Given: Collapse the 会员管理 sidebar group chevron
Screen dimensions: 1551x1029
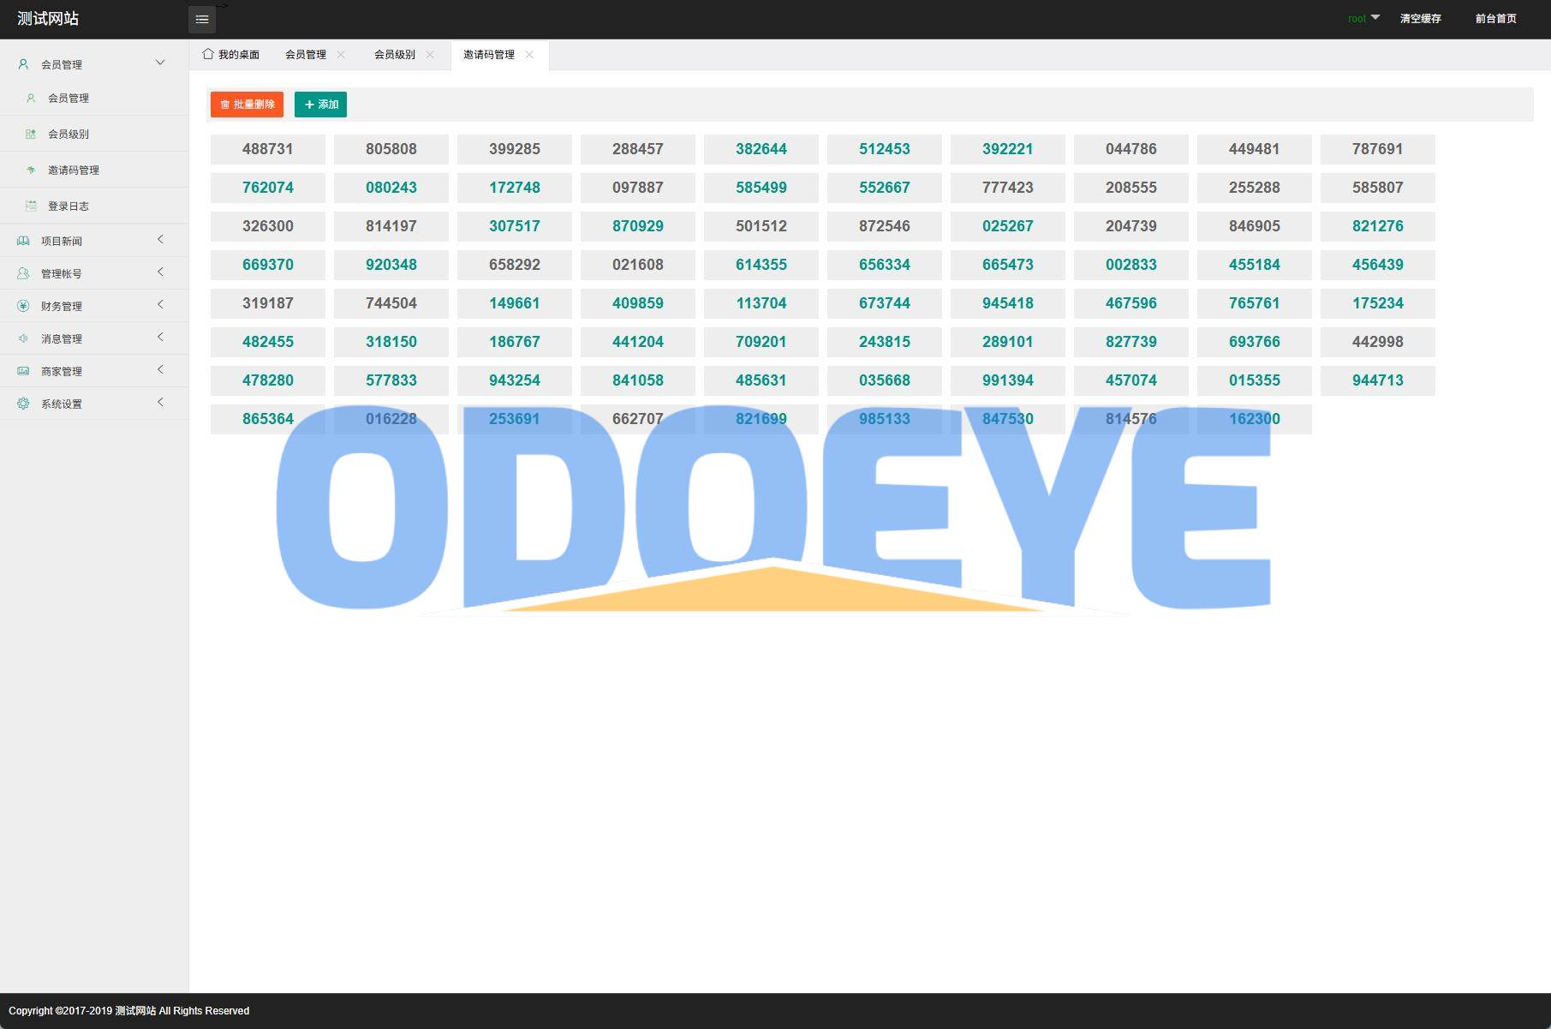Looking at the screenshot, I should click(160, 63).
